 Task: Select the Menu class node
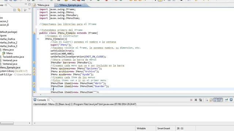10,53
